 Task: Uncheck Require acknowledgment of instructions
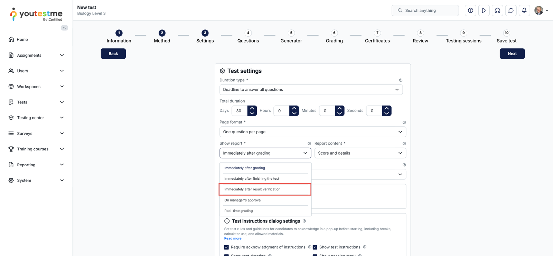click(x=226, y=247)
